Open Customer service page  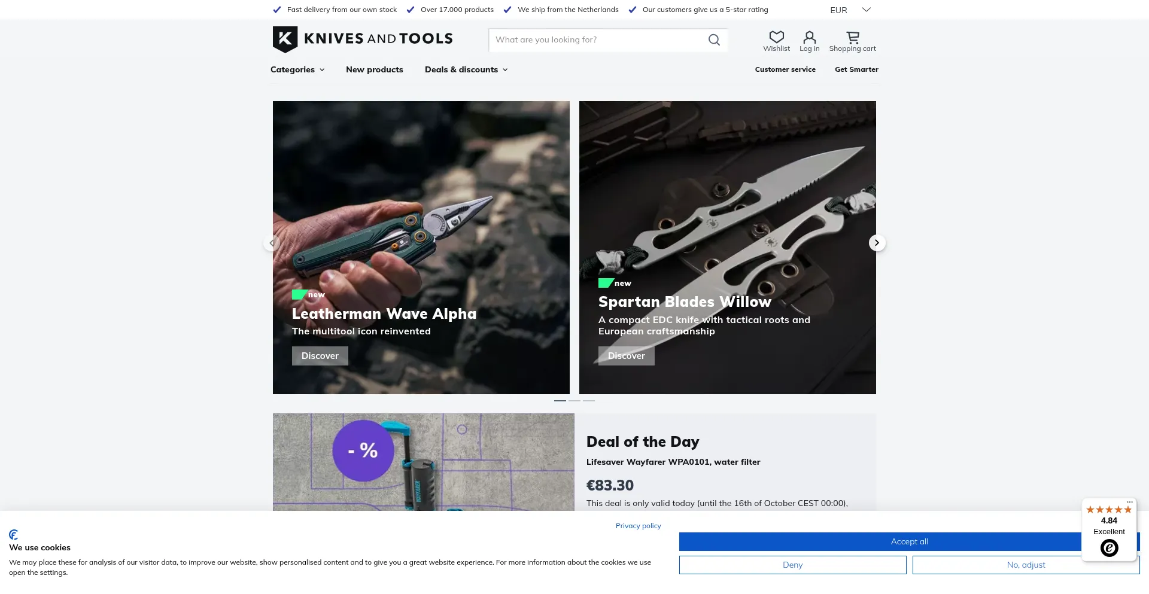coord(785,70)
